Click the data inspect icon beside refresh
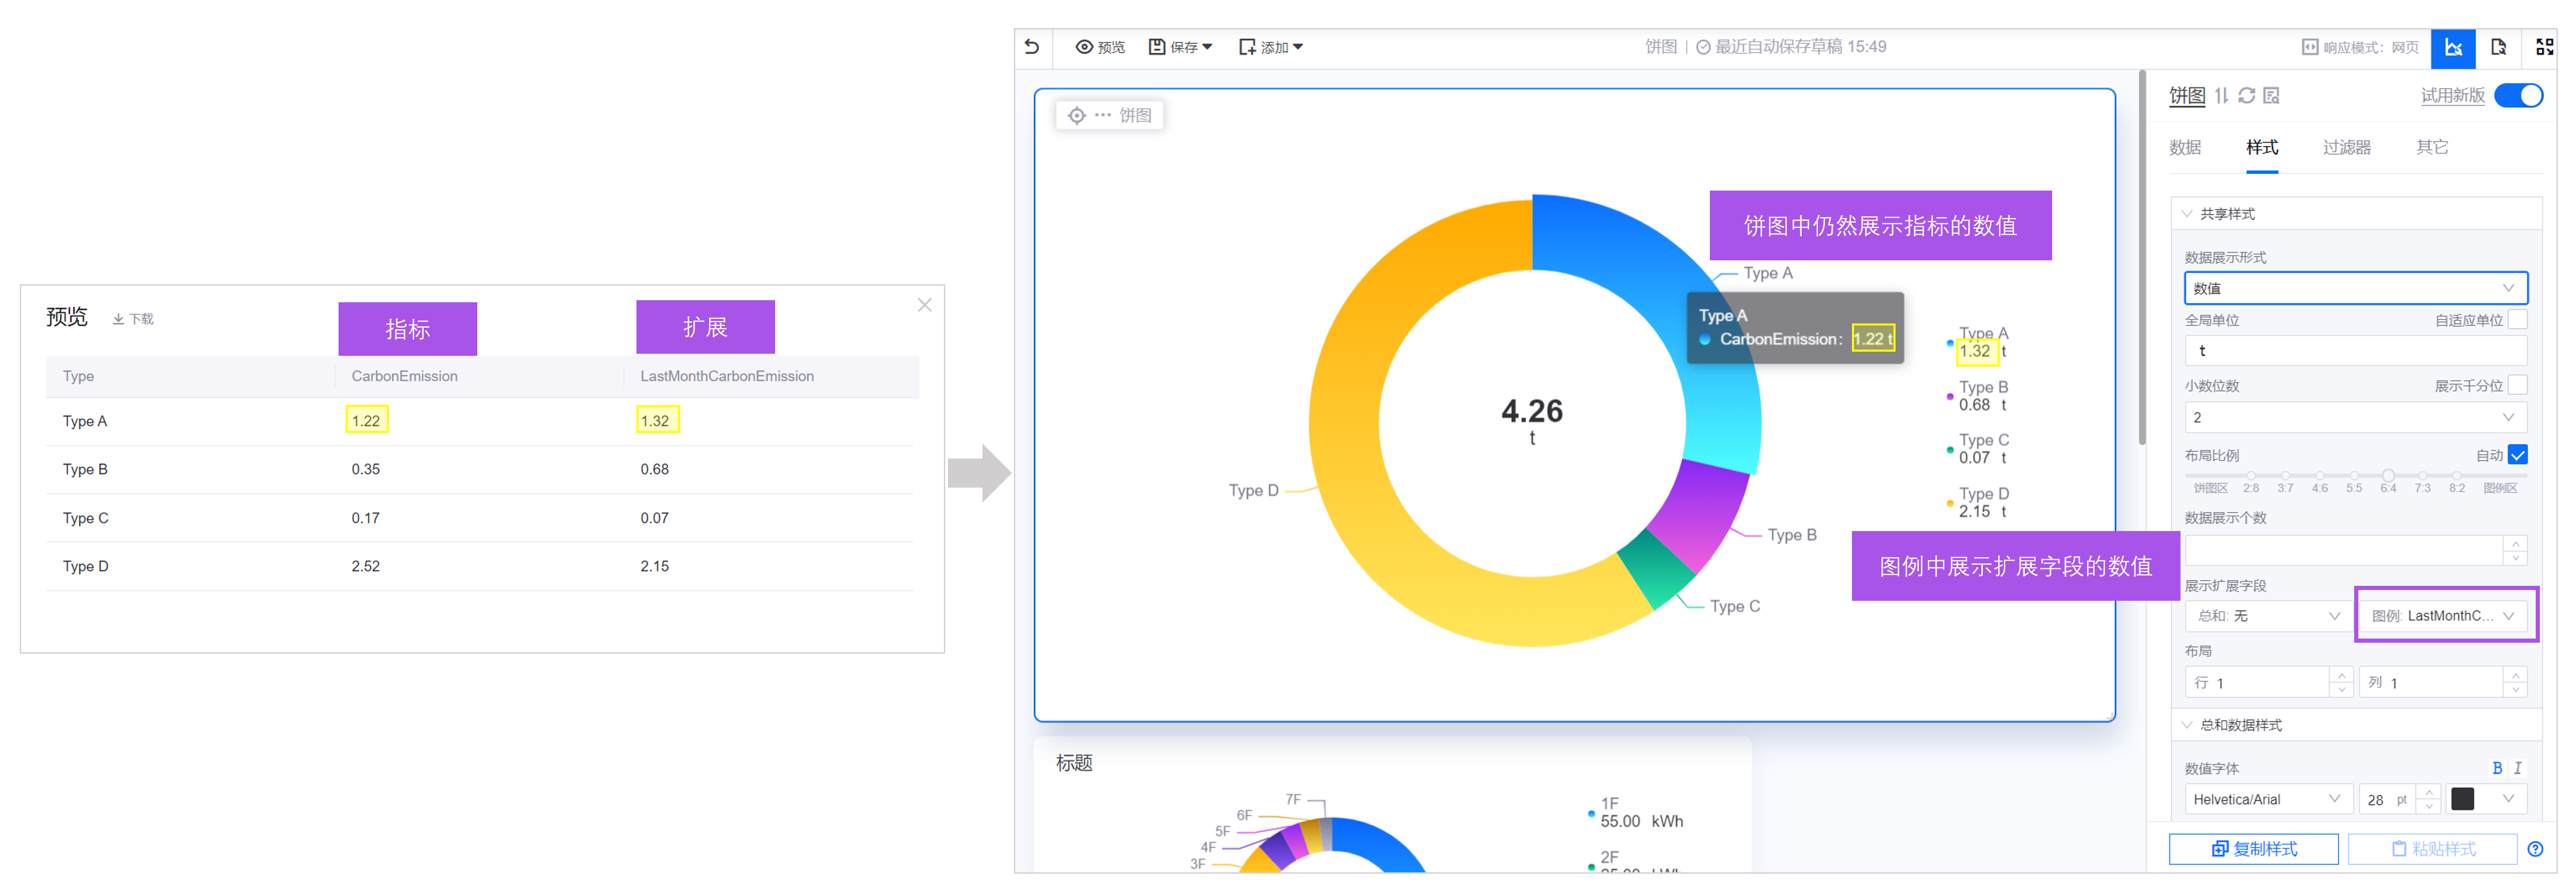2576x891 pixels. [2271, 95]
